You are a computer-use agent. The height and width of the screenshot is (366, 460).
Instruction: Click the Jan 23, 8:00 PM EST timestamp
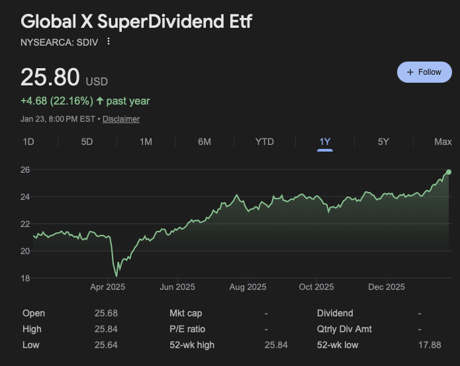58,119
